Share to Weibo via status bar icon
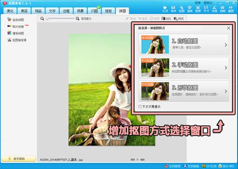238x169 pixels. (172, 166)
